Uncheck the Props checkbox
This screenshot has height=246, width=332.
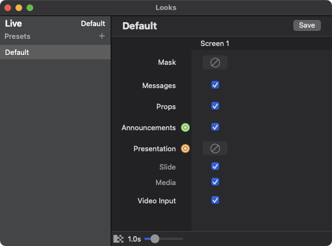pos(215,106)
